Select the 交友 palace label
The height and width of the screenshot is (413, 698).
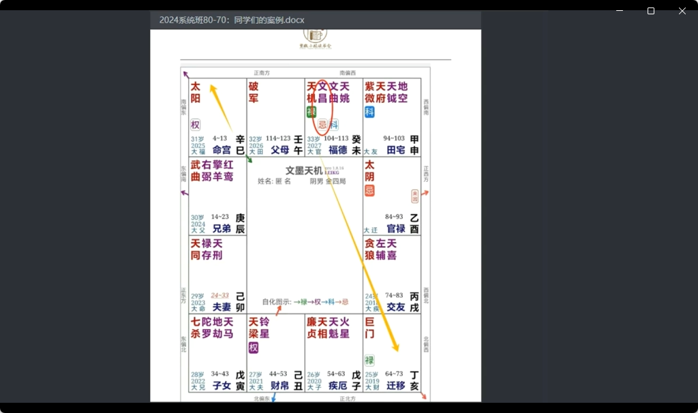[396, 307]
